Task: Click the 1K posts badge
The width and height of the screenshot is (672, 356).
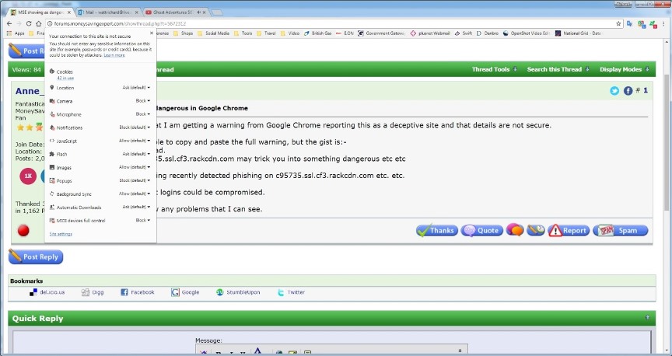Action: tap(28, 176)
